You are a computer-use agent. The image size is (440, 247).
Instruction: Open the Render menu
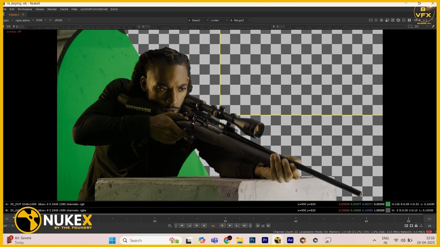click(52, 9)
